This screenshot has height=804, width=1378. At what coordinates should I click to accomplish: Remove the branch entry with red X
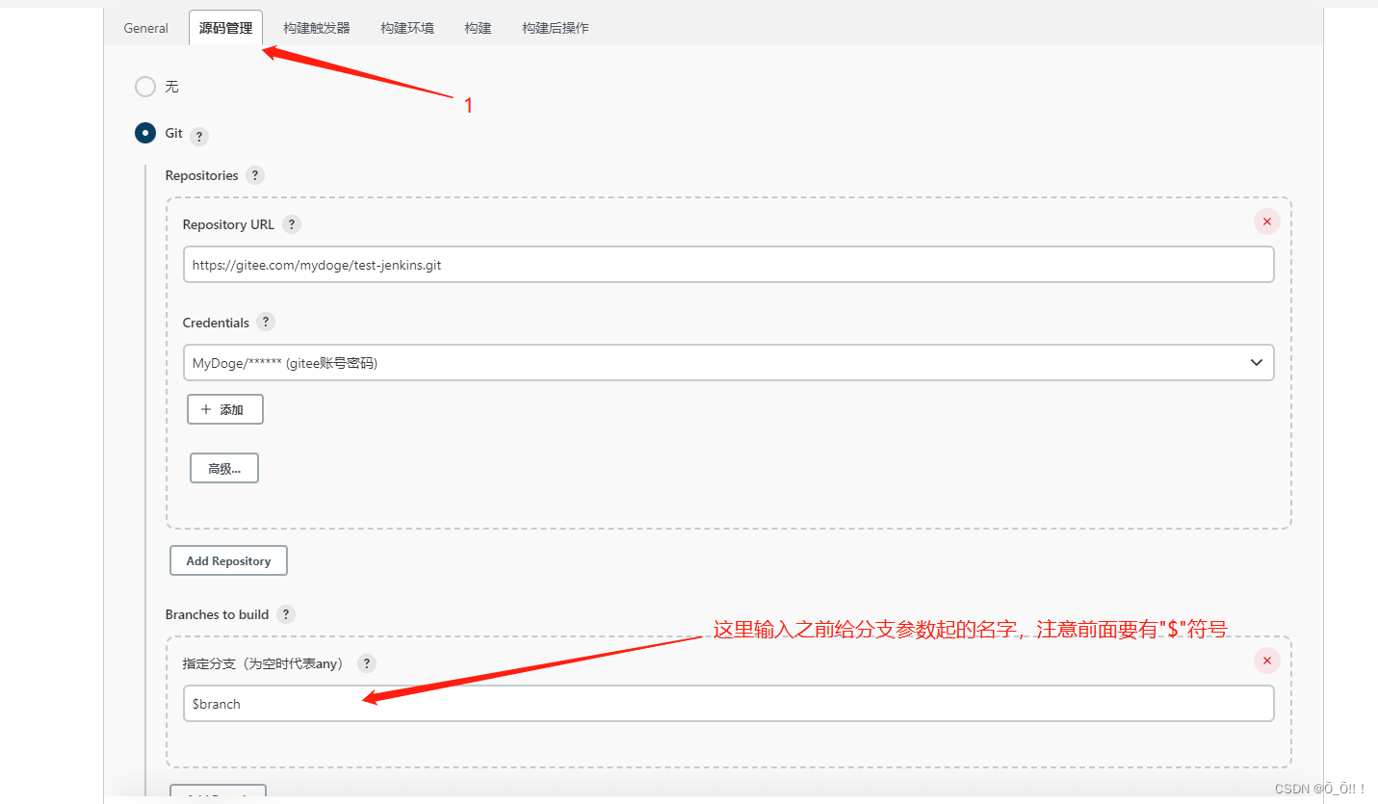1267,661
